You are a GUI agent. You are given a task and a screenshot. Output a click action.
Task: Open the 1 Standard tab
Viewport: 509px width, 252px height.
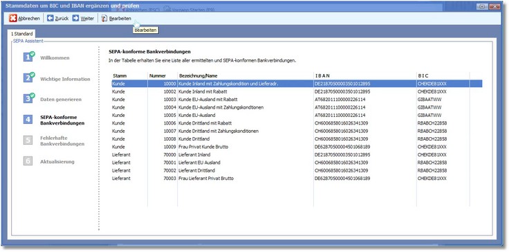[x=21, y=34]
